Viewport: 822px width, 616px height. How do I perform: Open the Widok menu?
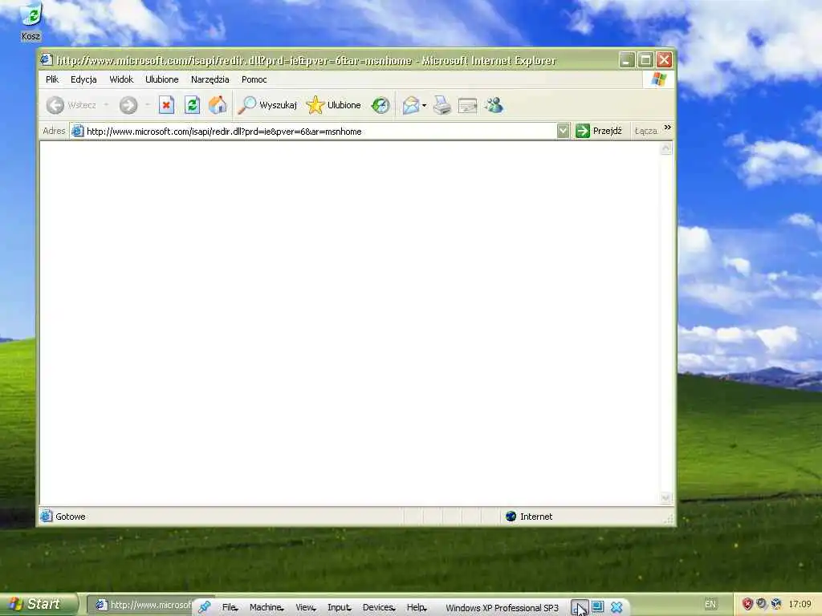click(121, 79)
